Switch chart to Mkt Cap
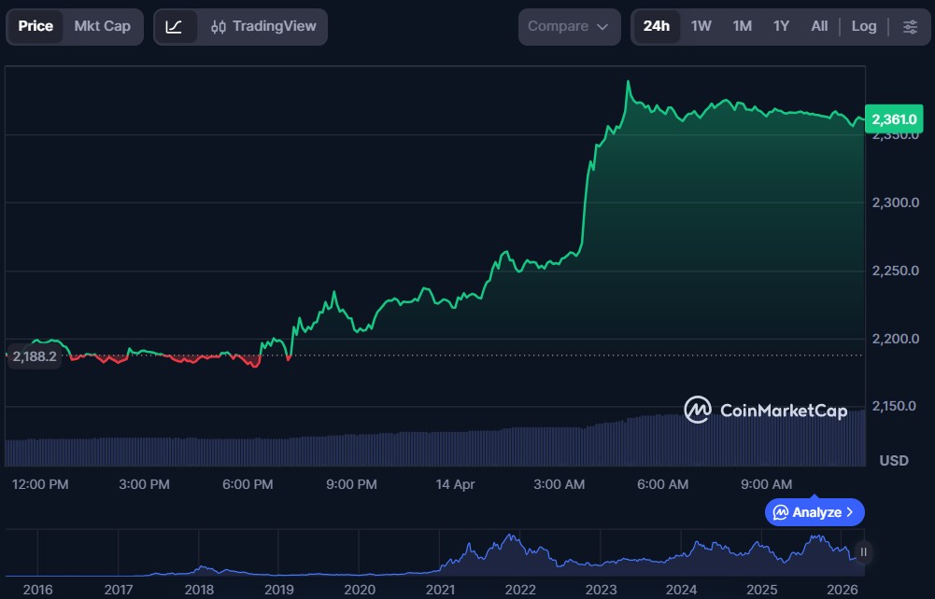Screen dimensions: 935x599 coord(103,26)
